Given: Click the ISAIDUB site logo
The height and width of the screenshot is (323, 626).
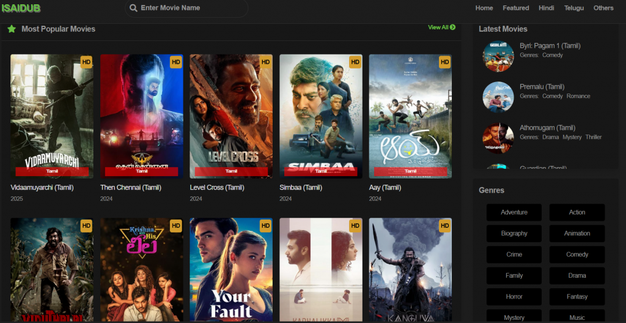Looking at the screenshot, I should [21, 7].
